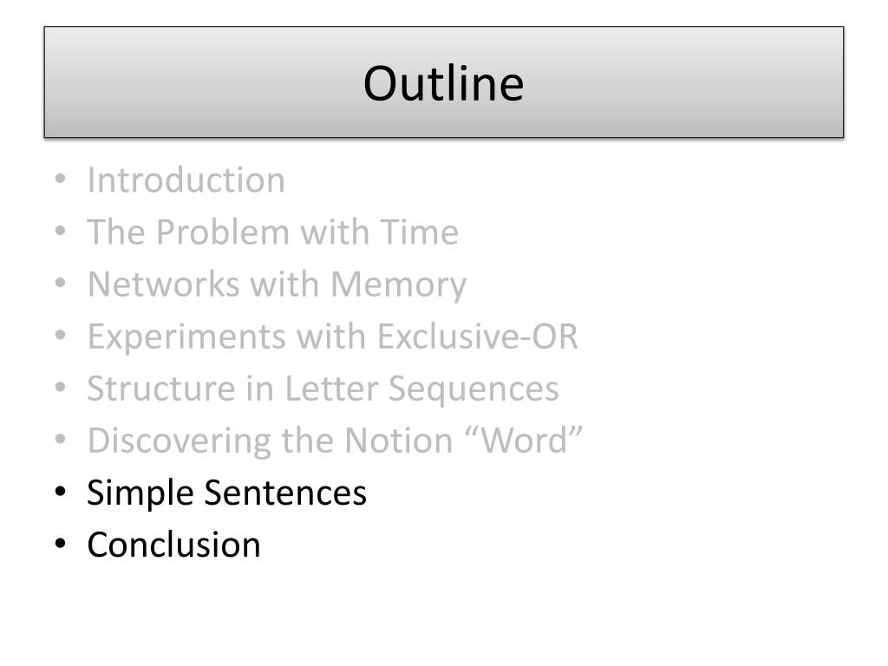This screenshot has width=888, height=666.
Task: Click bullet dot beside Simple Sentences
Action: pos(61,493)
